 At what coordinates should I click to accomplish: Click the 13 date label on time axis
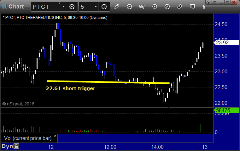coord(205,147)
